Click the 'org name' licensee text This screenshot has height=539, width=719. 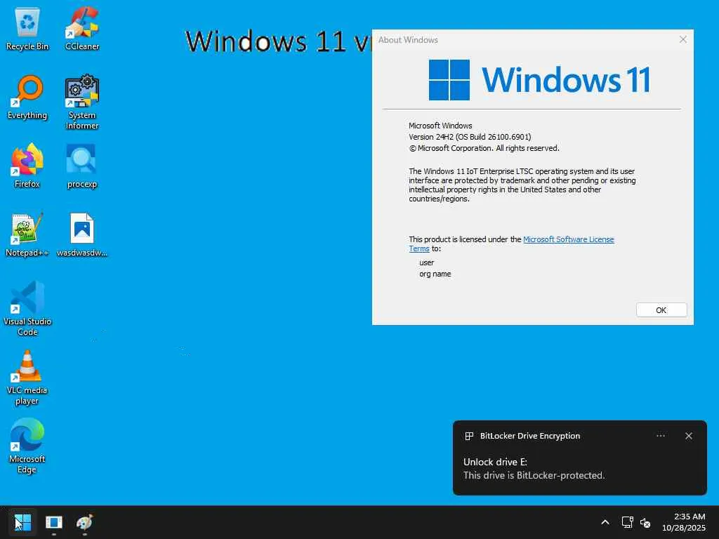coord(435,274)
